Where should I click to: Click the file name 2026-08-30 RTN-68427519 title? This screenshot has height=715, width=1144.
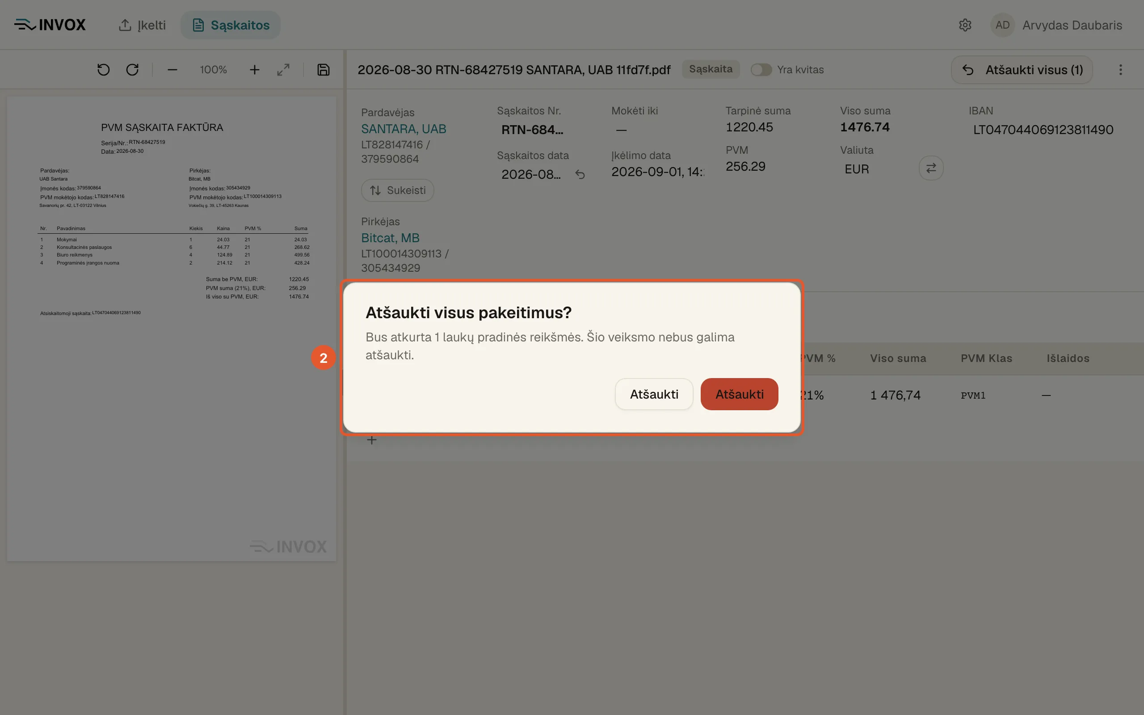(514, 70)
